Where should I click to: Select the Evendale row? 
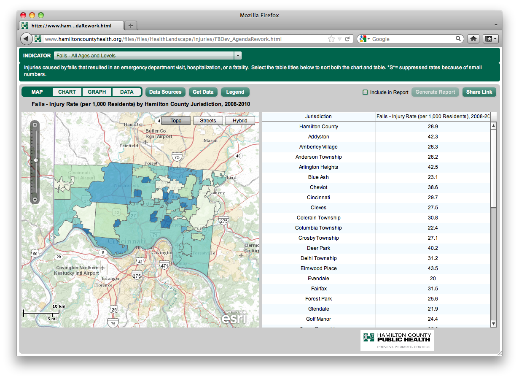(x=376, y=279)
